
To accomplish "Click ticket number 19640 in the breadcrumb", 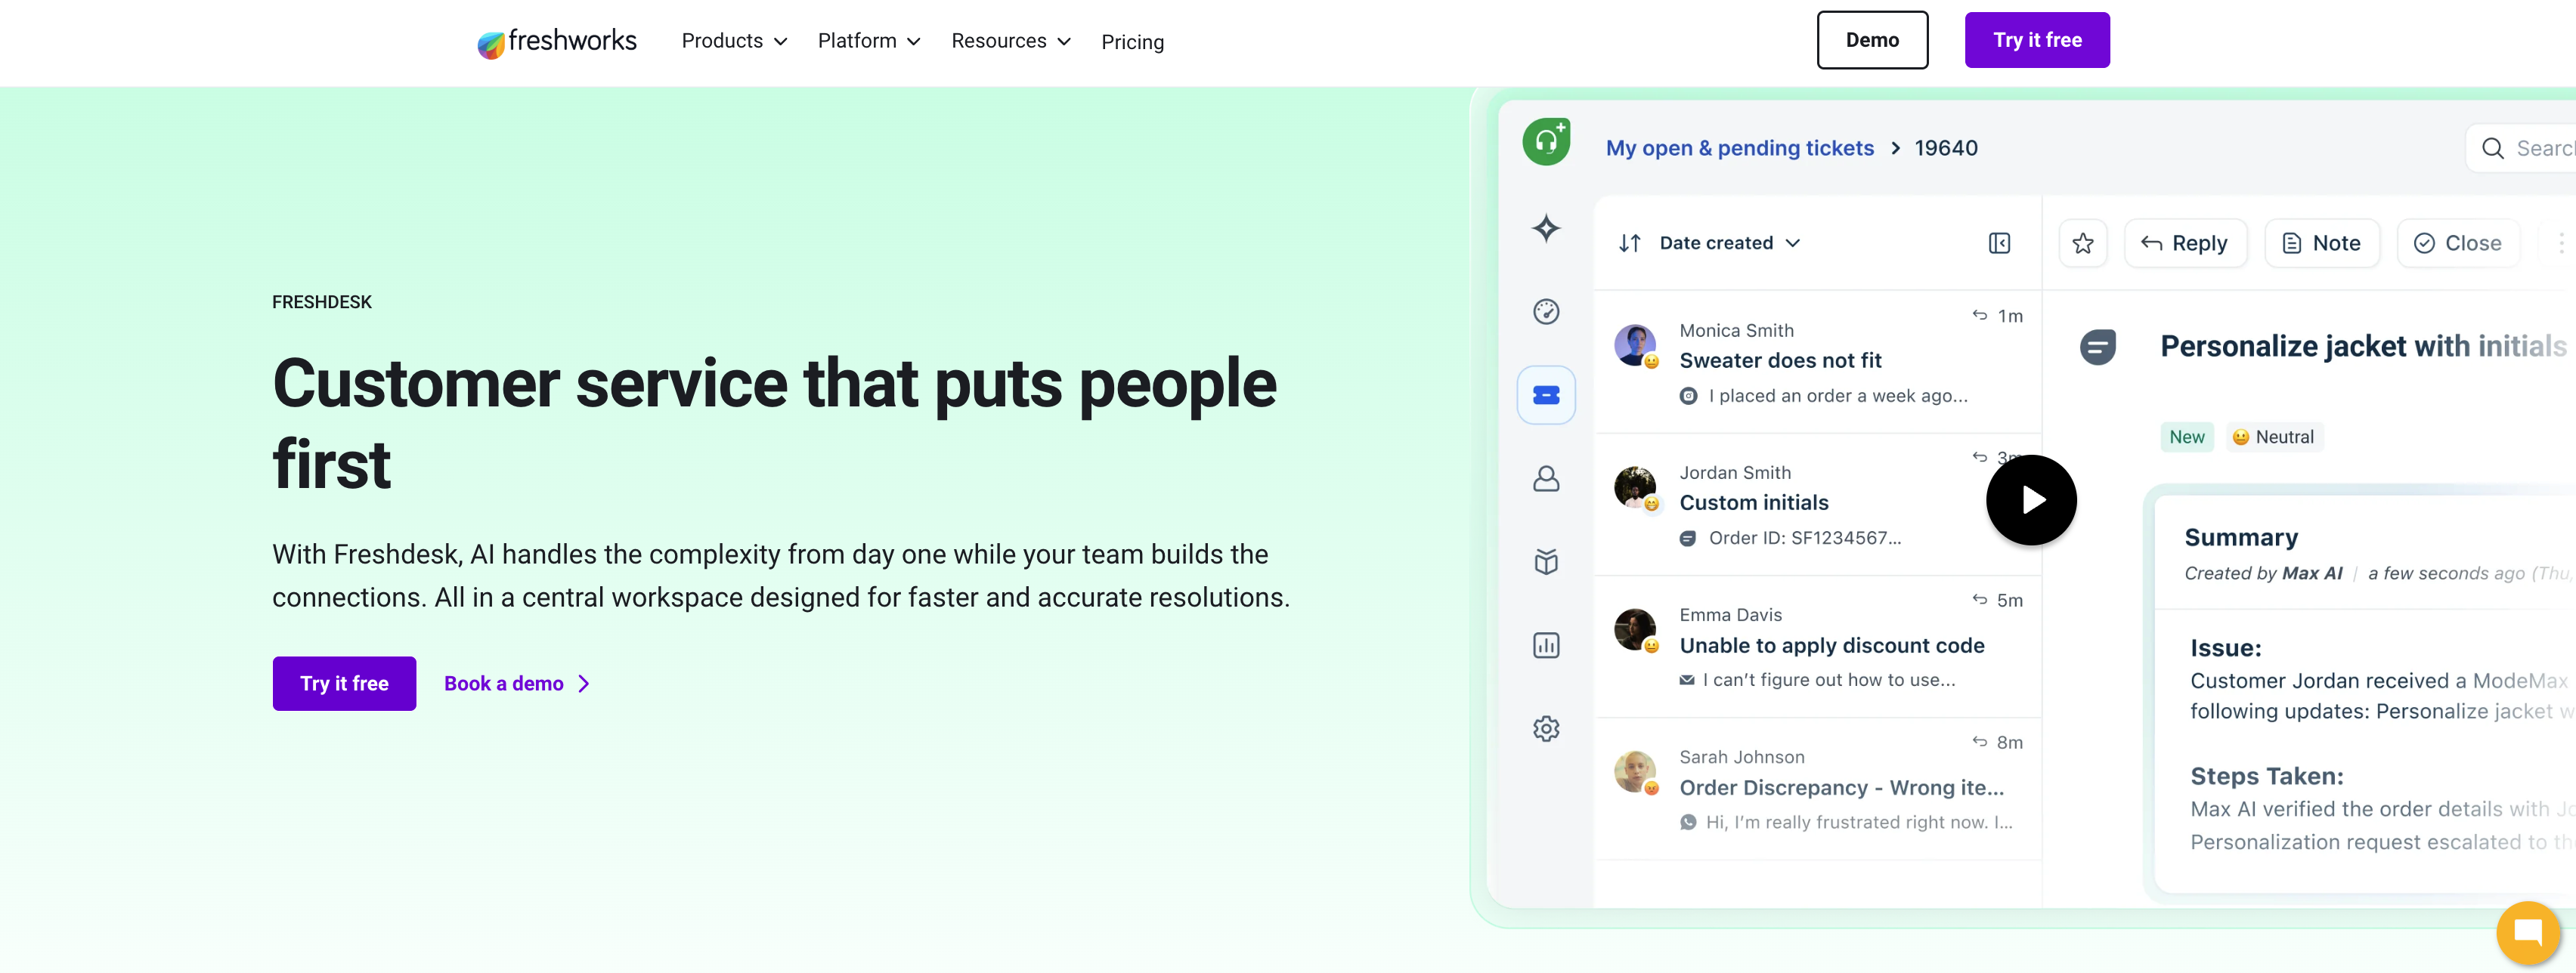I will click(1945, 148).
